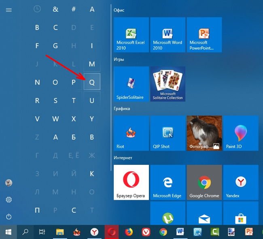Open the QIP Shot tile
Viewport: 263px width, 239px height.
(168, 133)
